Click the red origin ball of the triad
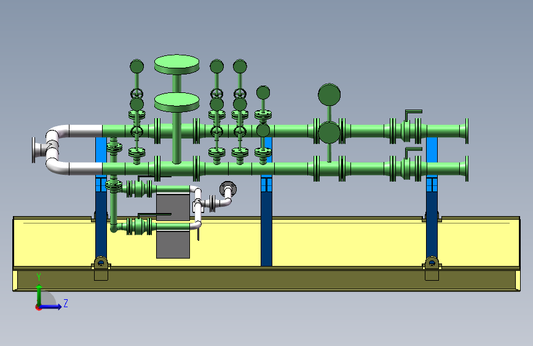533x346 pixels. click(38, 307)
